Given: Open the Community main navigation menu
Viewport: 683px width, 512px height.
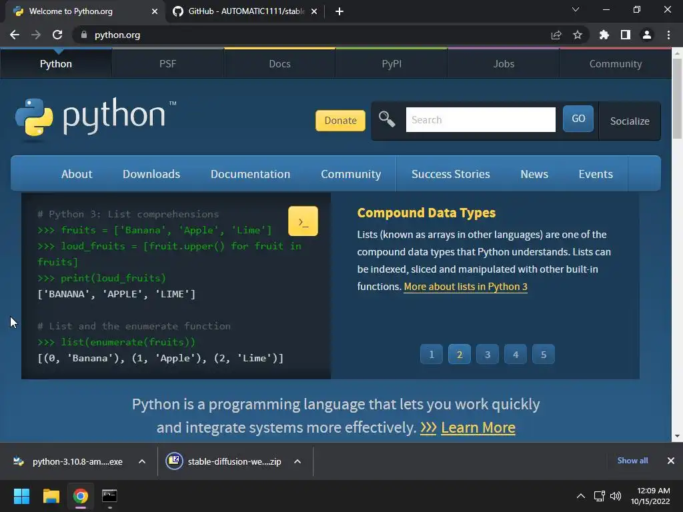Looking at the screenshot, I should pyautogui.click(x=351, y=174).
